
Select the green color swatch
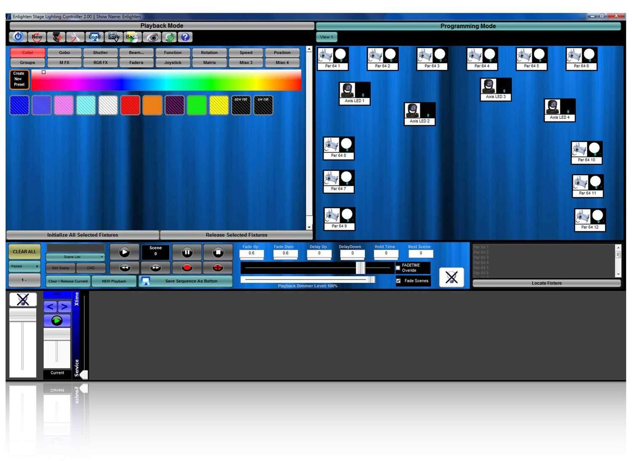196,105
